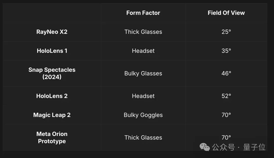Select the HoloLens 2 row label
274x158 pixels.
(52, 96)
